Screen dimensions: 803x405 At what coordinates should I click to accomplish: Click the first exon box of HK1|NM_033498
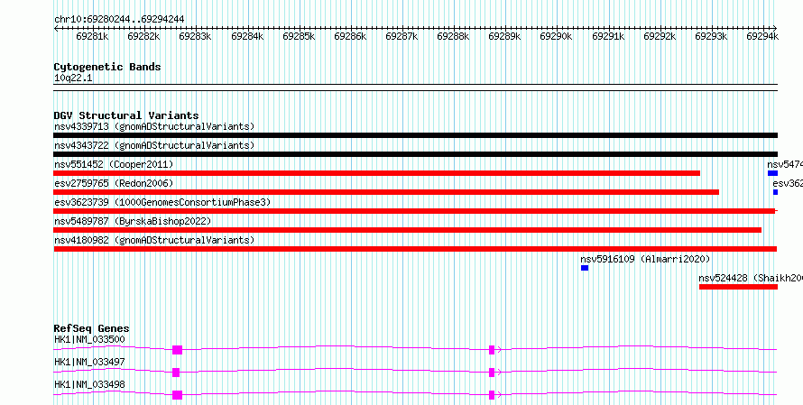[177, 395]
